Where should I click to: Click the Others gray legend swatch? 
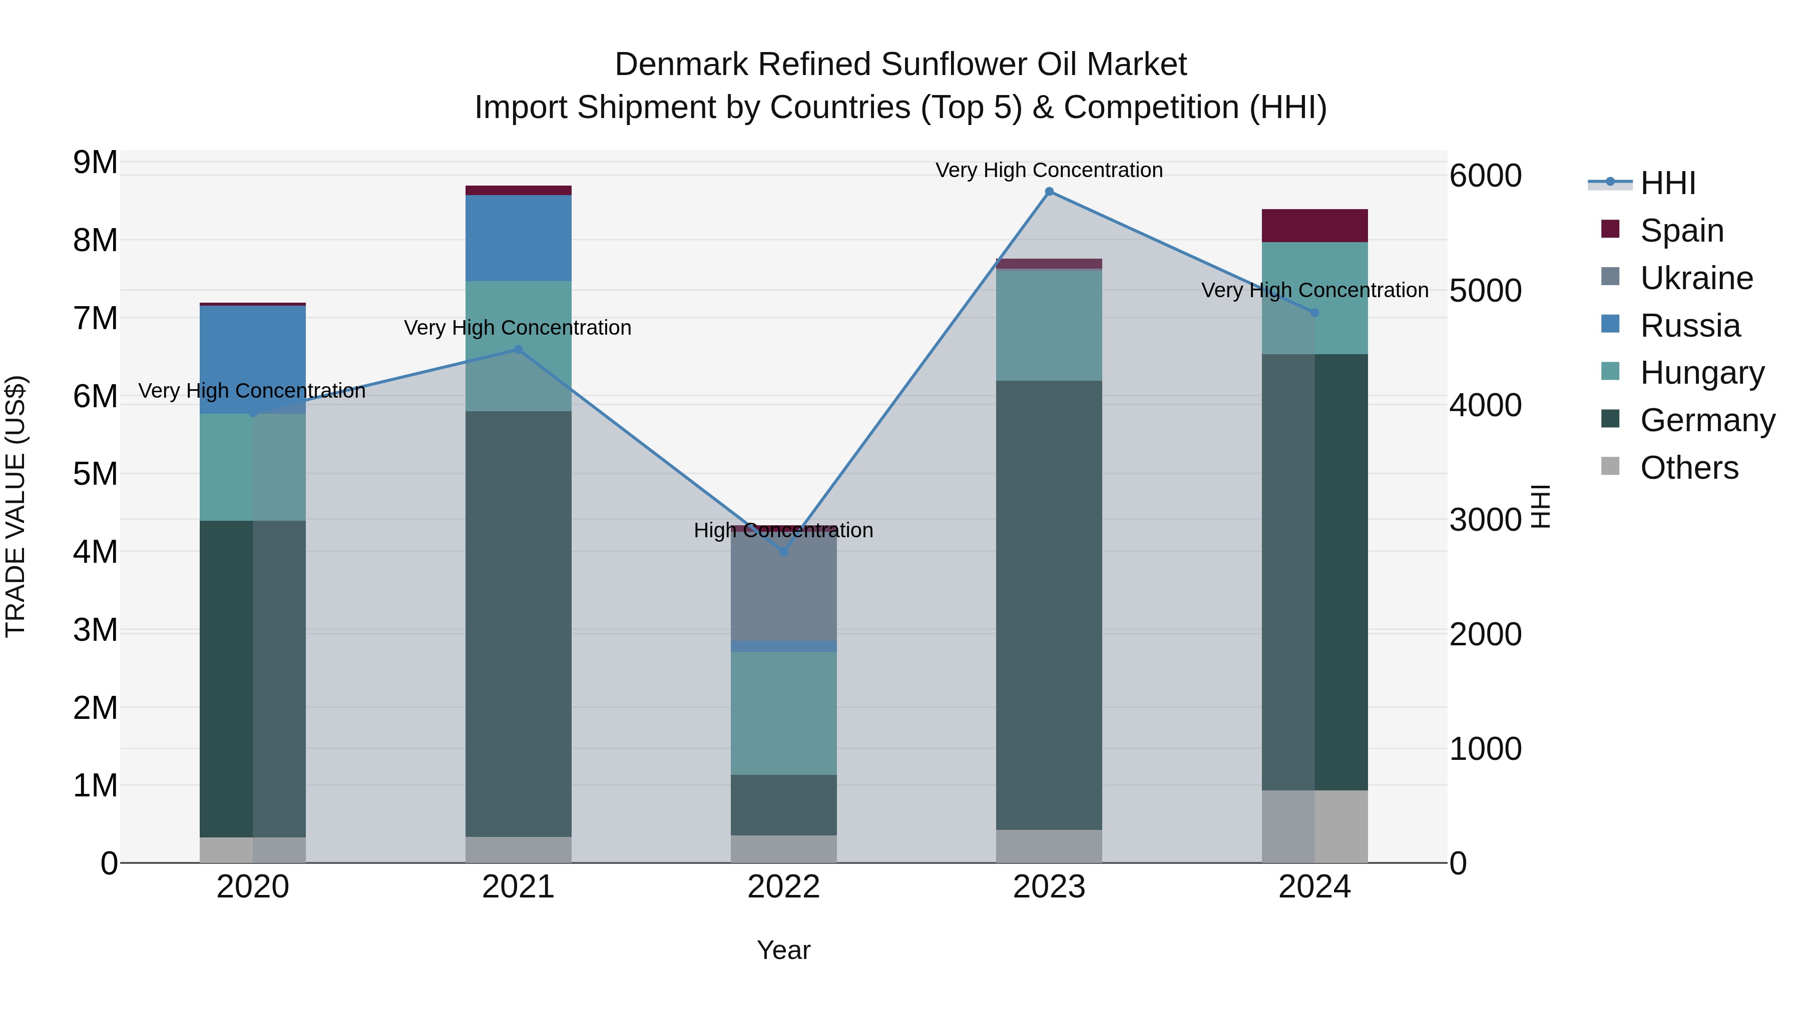1610,467
